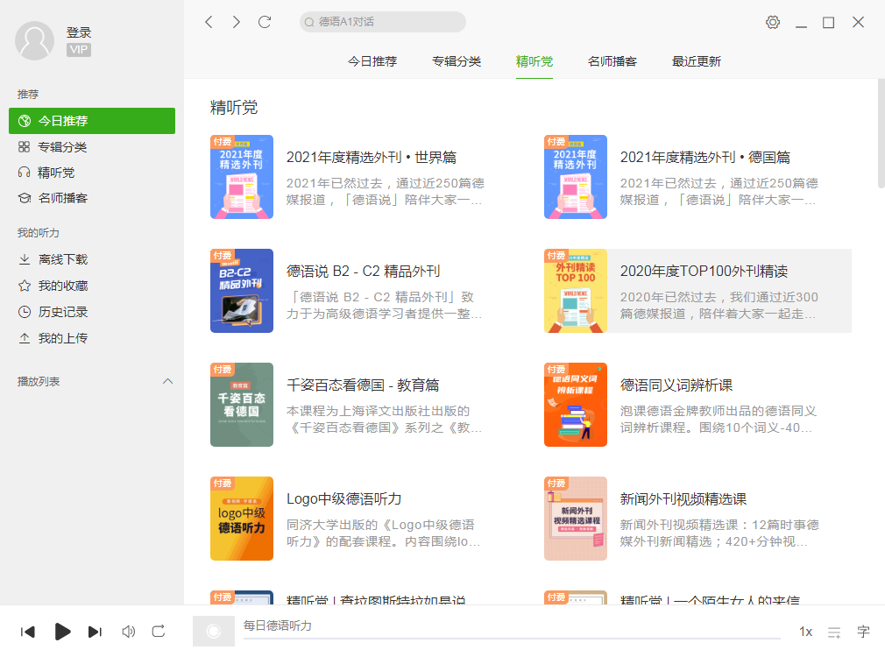Screen dimensions: 885x657
Task: Click the 德语A1对话 search box
Action: click(x=382, y=21)
